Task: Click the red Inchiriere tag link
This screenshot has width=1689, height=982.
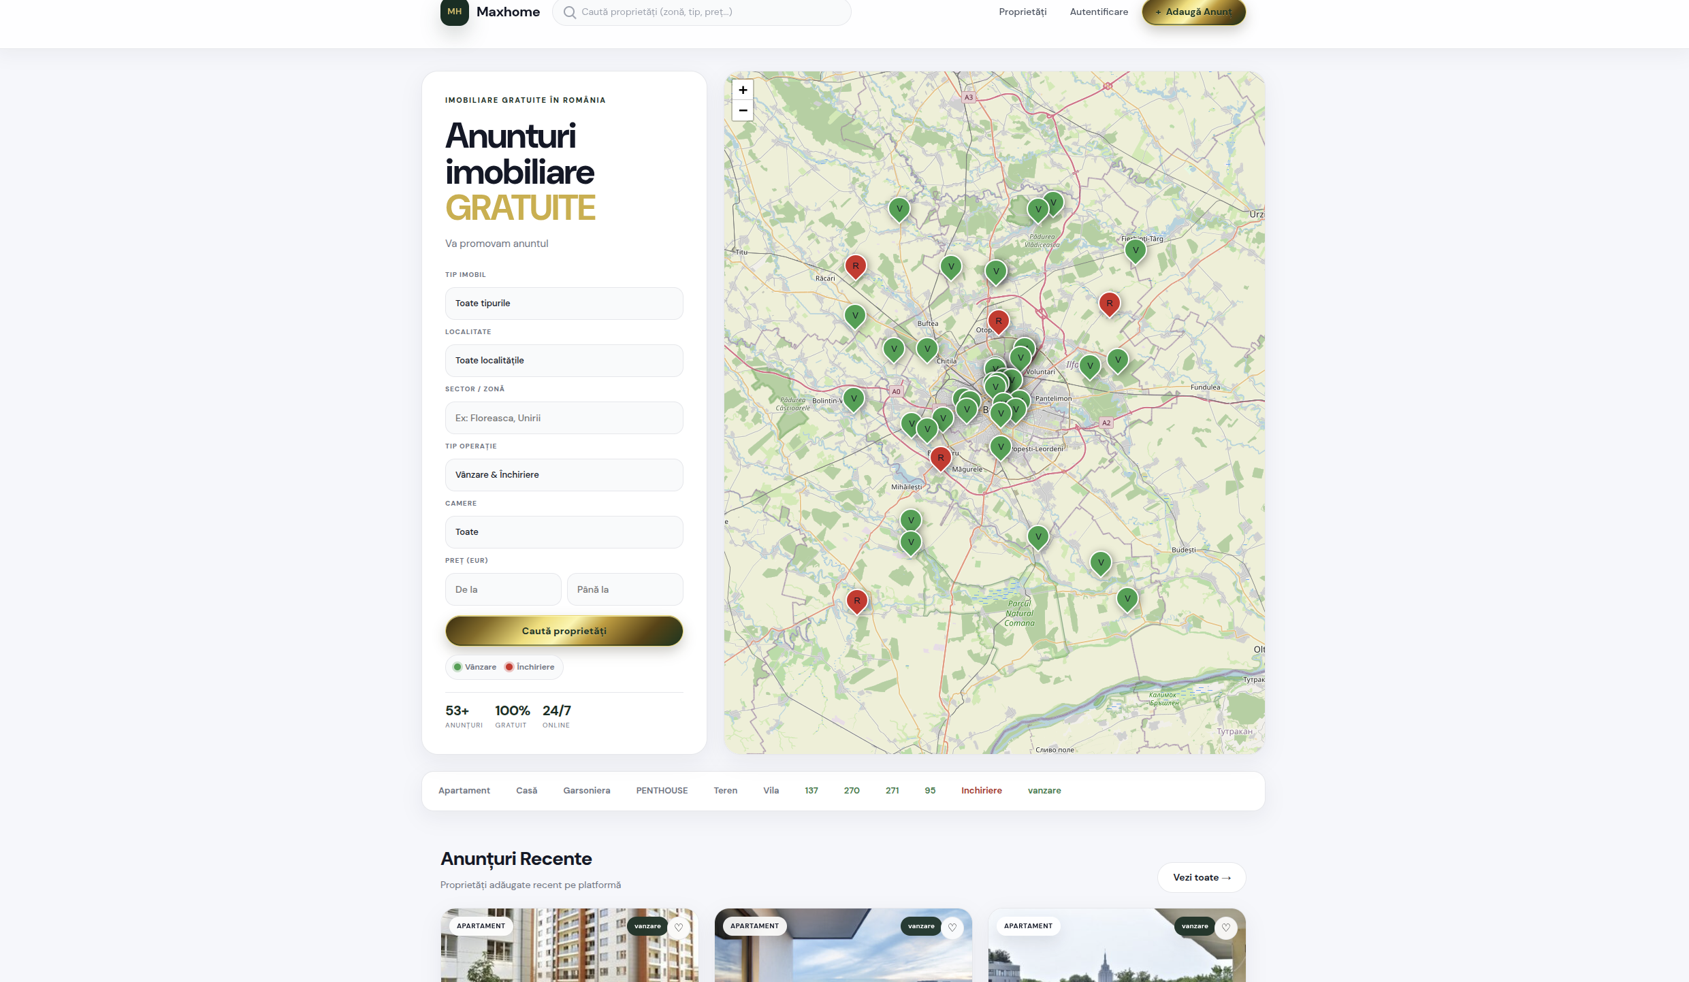Action: [x=982, y=791]
